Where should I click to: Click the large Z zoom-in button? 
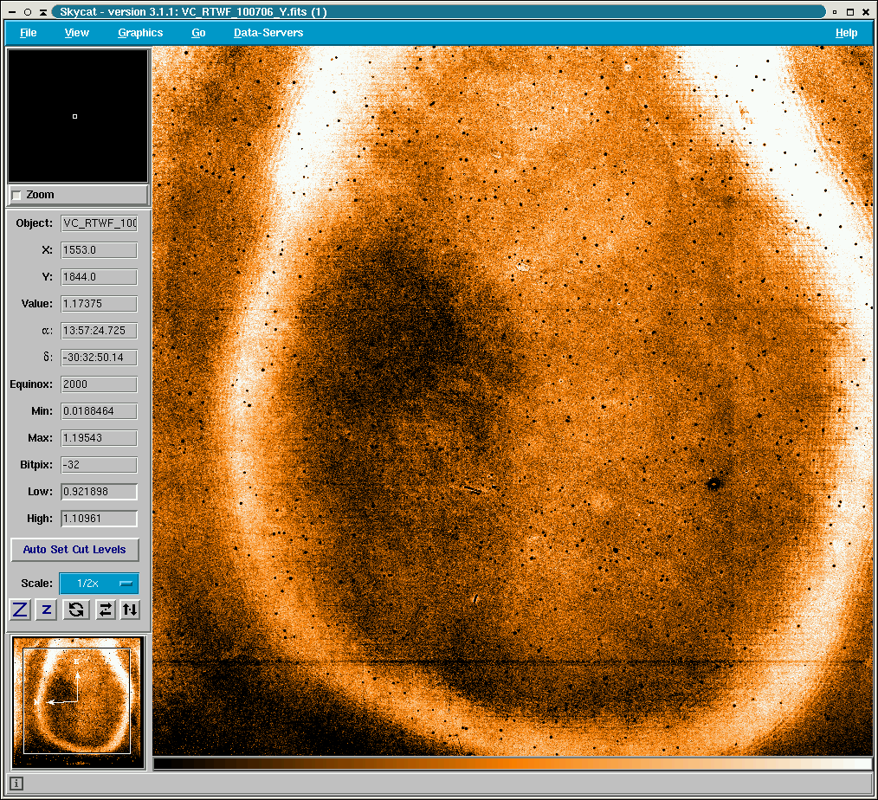tap(21, 610)
